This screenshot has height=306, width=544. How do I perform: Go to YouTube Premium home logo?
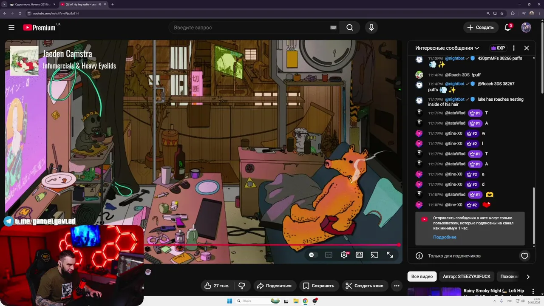pos(39,28)
